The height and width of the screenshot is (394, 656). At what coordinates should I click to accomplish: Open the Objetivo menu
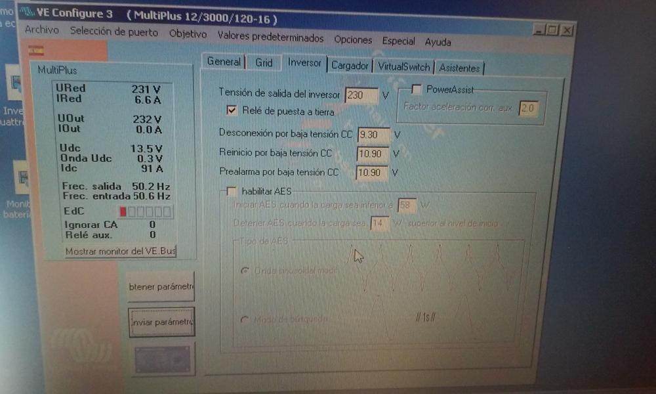point(188,34)
